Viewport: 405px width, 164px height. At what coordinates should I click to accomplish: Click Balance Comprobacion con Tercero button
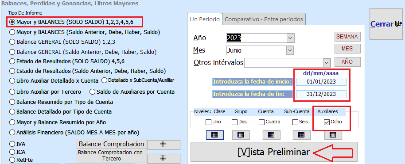112,156
